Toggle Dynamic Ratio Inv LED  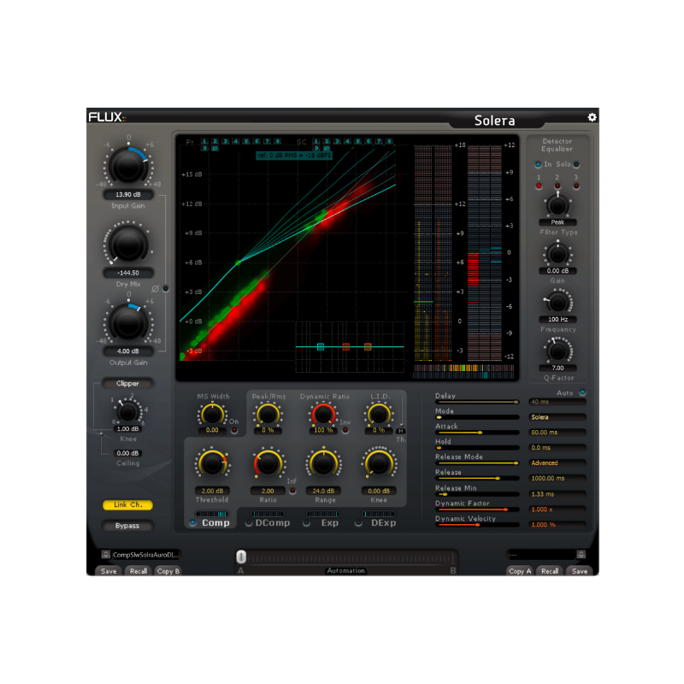[345, 431]
